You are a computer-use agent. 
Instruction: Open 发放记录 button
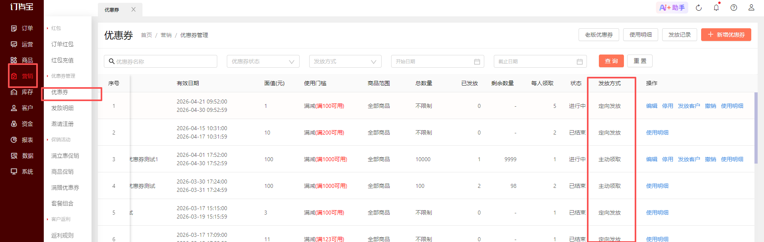coord(680,35)
